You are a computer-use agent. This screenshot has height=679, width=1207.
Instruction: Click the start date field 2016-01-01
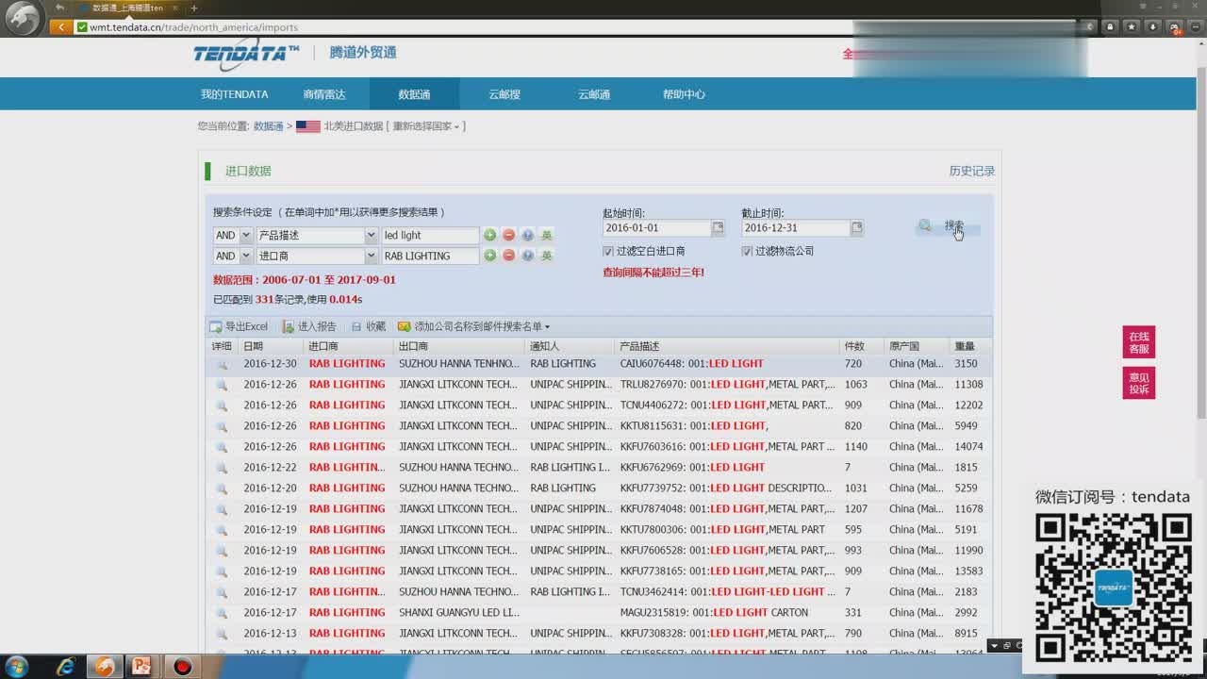tap(656, 228)
